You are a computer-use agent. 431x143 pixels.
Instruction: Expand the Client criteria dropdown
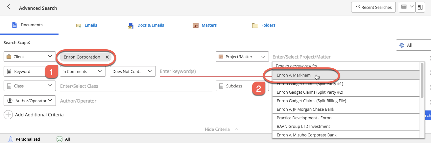pos(30,57)
